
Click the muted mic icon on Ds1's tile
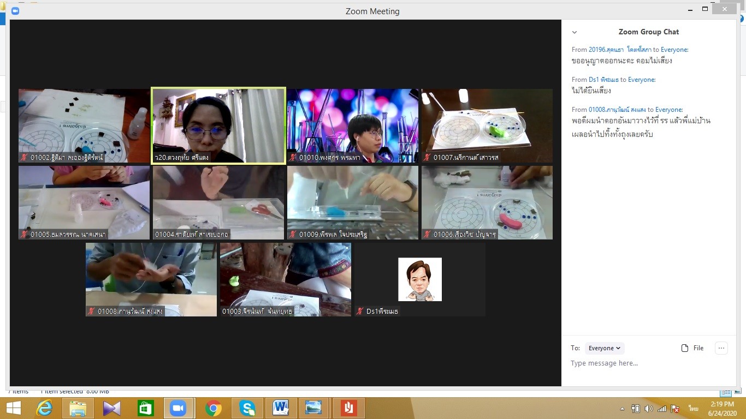tap(360, 312)
